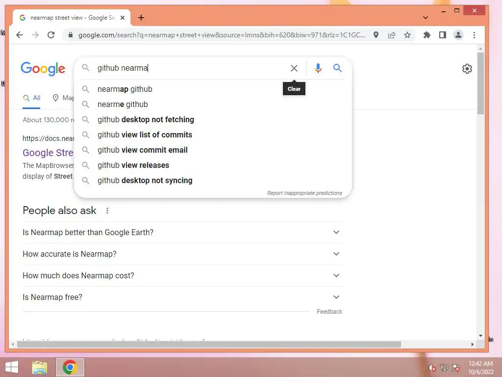The image size is (502, 377).
Task: Click the horizontal scroll right arrow
Action: [x=472, y=344]
